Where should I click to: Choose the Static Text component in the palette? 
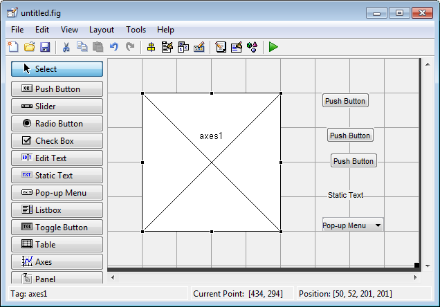[x=57, y=175]
